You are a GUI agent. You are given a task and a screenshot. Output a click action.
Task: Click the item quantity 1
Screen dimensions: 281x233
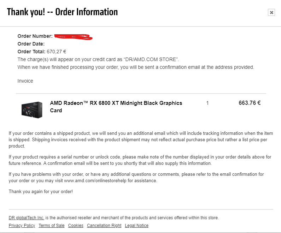(207, 103)
